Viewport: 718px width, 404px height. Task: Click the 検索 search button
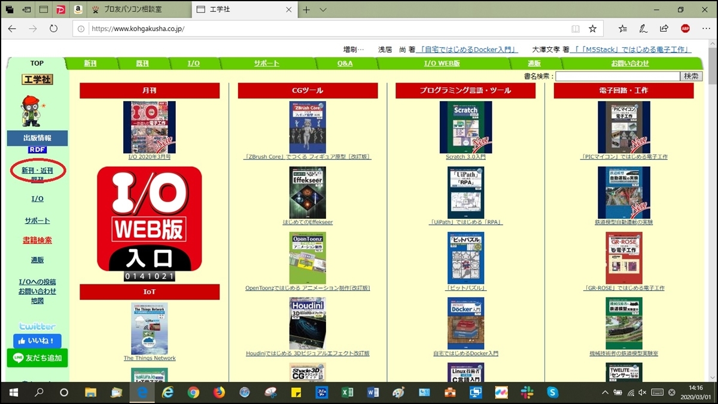[691, 76]
